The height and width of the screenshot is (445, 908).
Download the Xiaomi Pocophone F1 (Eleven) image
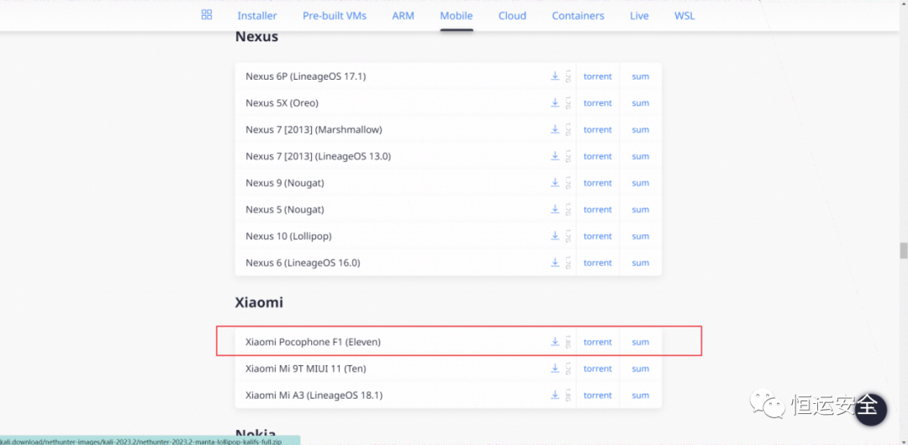tap(555, 342)
